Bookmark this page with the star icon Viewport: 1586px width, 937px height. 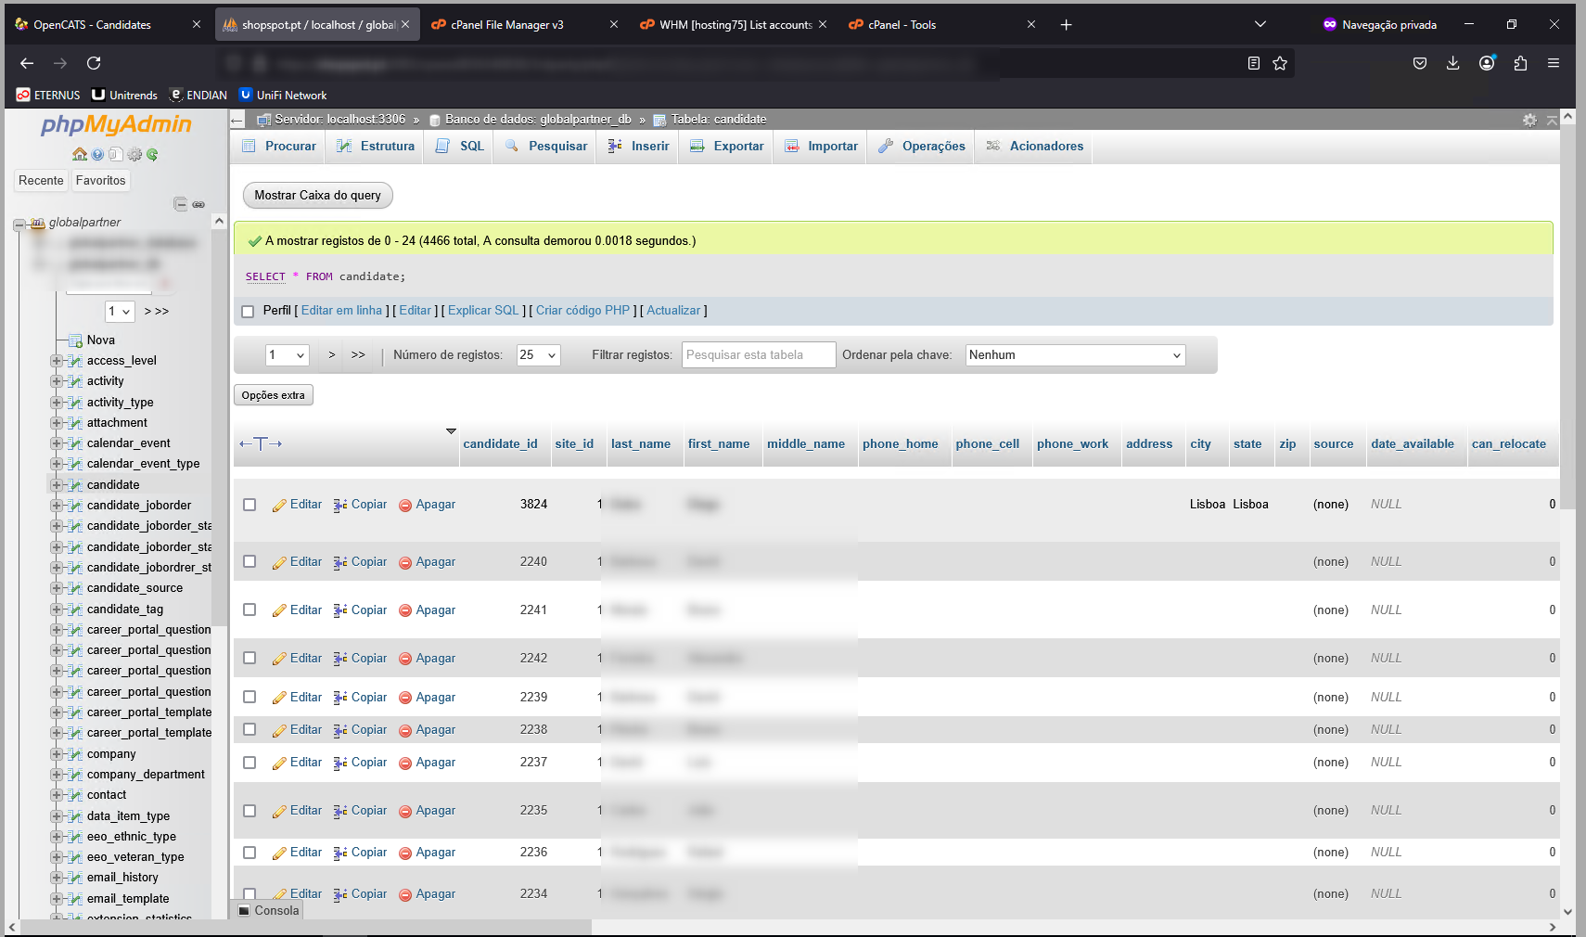1280,63
